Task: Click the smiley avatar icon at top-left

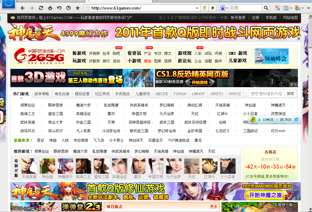Action: [8, 4]
